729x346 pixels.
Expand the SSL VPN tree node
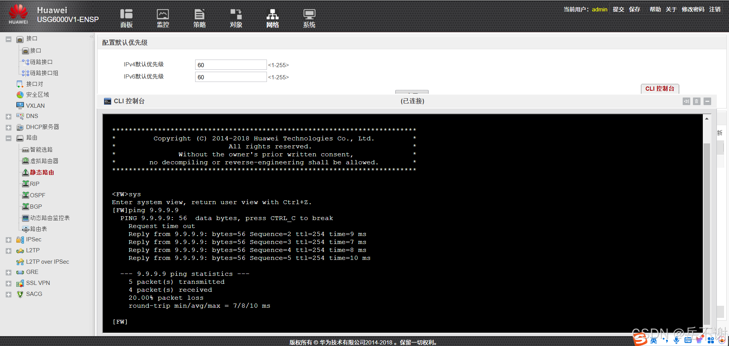(8, 283)
